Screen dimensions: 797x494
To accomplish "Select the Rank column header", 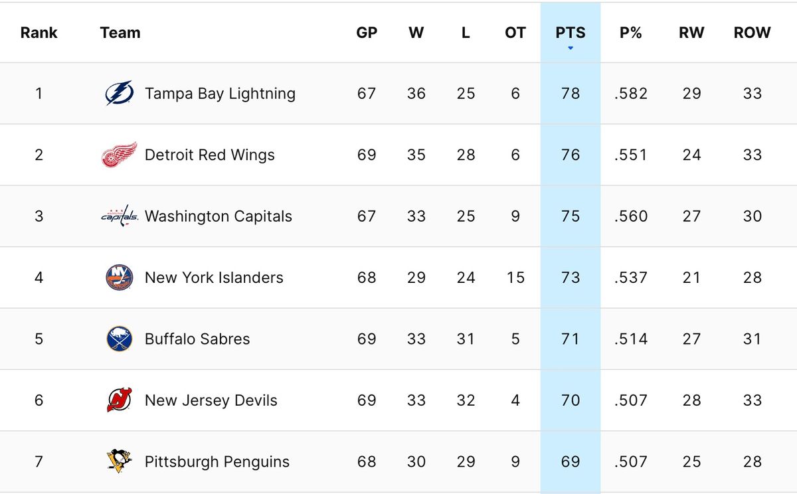I will pyautogui.click(x=39, y=33).
